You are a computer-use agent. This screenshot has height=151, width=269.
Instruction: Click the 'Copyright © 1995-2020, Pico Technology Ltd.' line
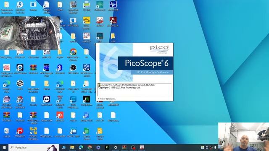(119, 88)
